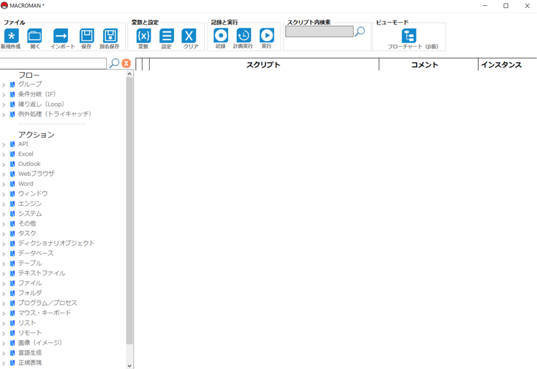Viewport: 537px width, 369px height.
Task: Save the script with 保存 icon
Action: [x=86, y=36]
